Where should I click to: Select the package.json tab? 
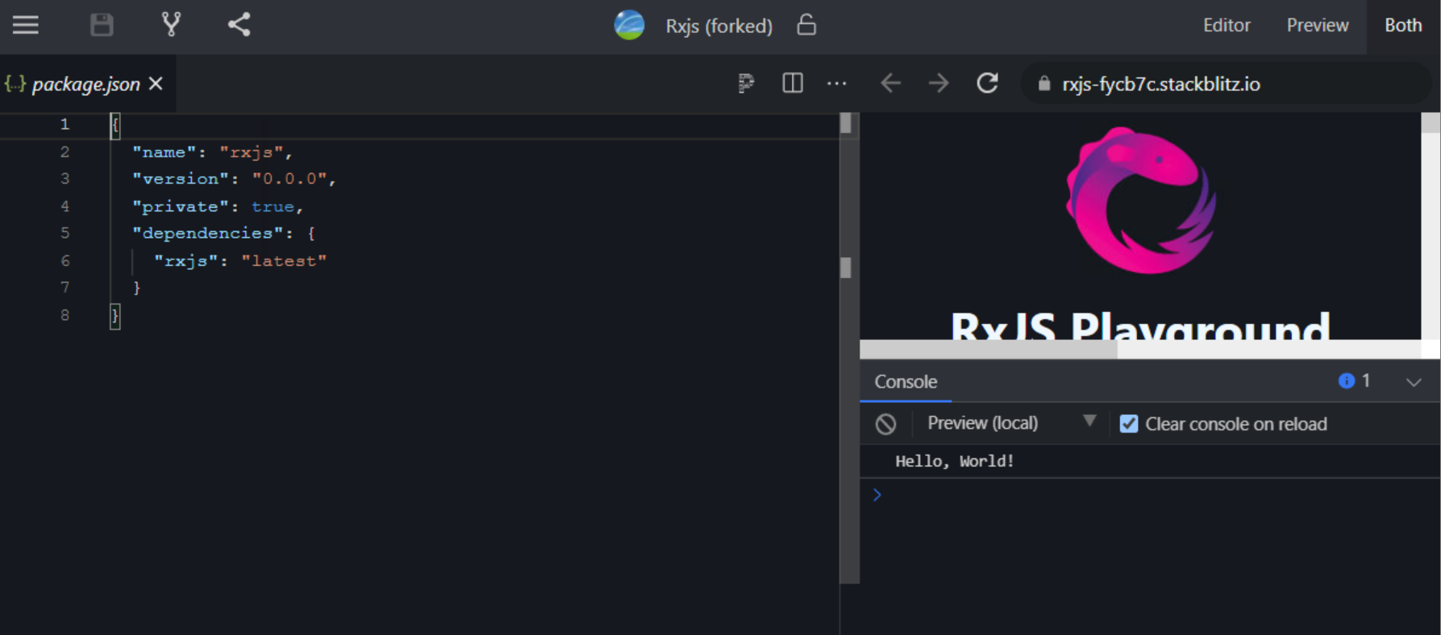pos(86,84)
